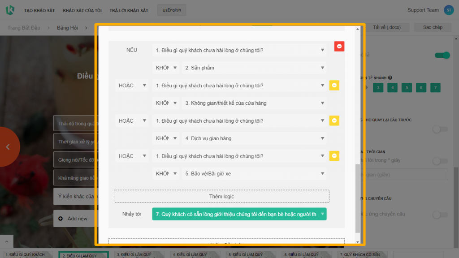Jump to question 7 quick button
Screen dimensions: 459x258
tap(436, 87)
